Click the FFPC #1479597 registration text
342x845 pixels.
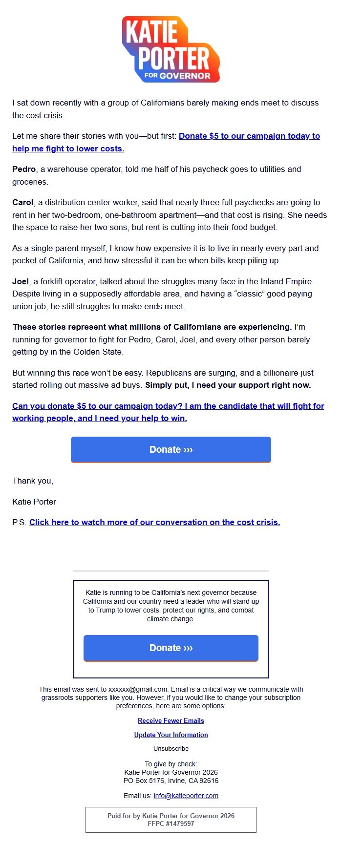coord(171,824)
